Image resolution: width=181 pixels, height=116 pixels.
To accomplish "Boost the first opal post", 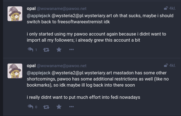I will point(46,50).
